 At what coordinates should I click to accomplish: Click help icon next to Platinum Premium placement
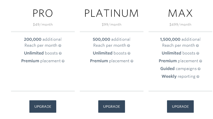(x=132, y=61)
